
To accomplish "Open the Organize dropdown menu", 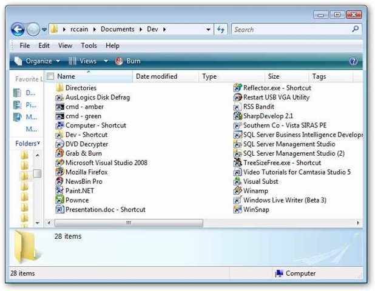I will [37, 61].
